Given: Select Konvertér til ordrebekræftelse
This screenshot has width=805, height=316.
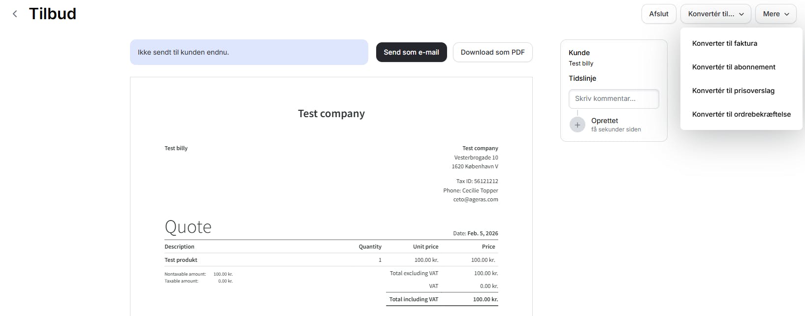Looking at the screenshot, I should (x=741, y=114).
